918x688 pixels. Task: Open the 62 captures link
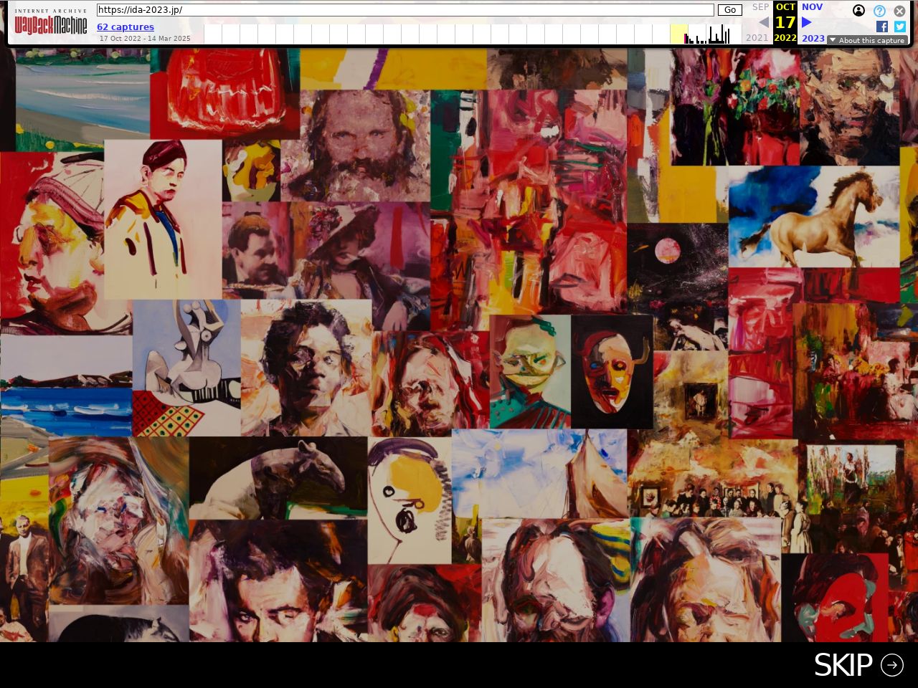point(126,27)
